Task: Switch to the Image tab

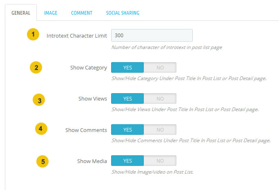Action: 51,13
